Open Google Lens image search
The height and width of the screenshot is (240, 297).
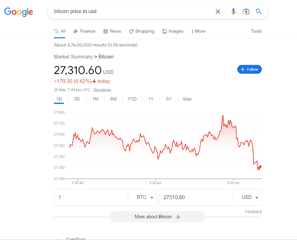point(246,12)
